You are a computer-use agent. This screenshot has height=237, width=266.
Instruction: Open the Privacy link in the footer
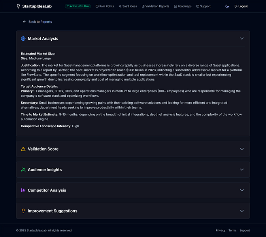tap(221, 230)
